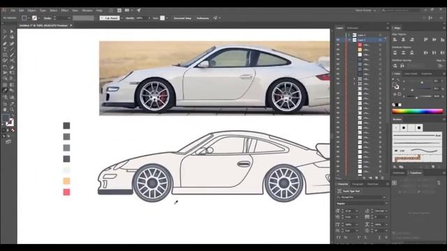Click target circle of Layer 1
The height and width of the screenshot is (251, 447).
pyautogui.click(x=380, y=35)
